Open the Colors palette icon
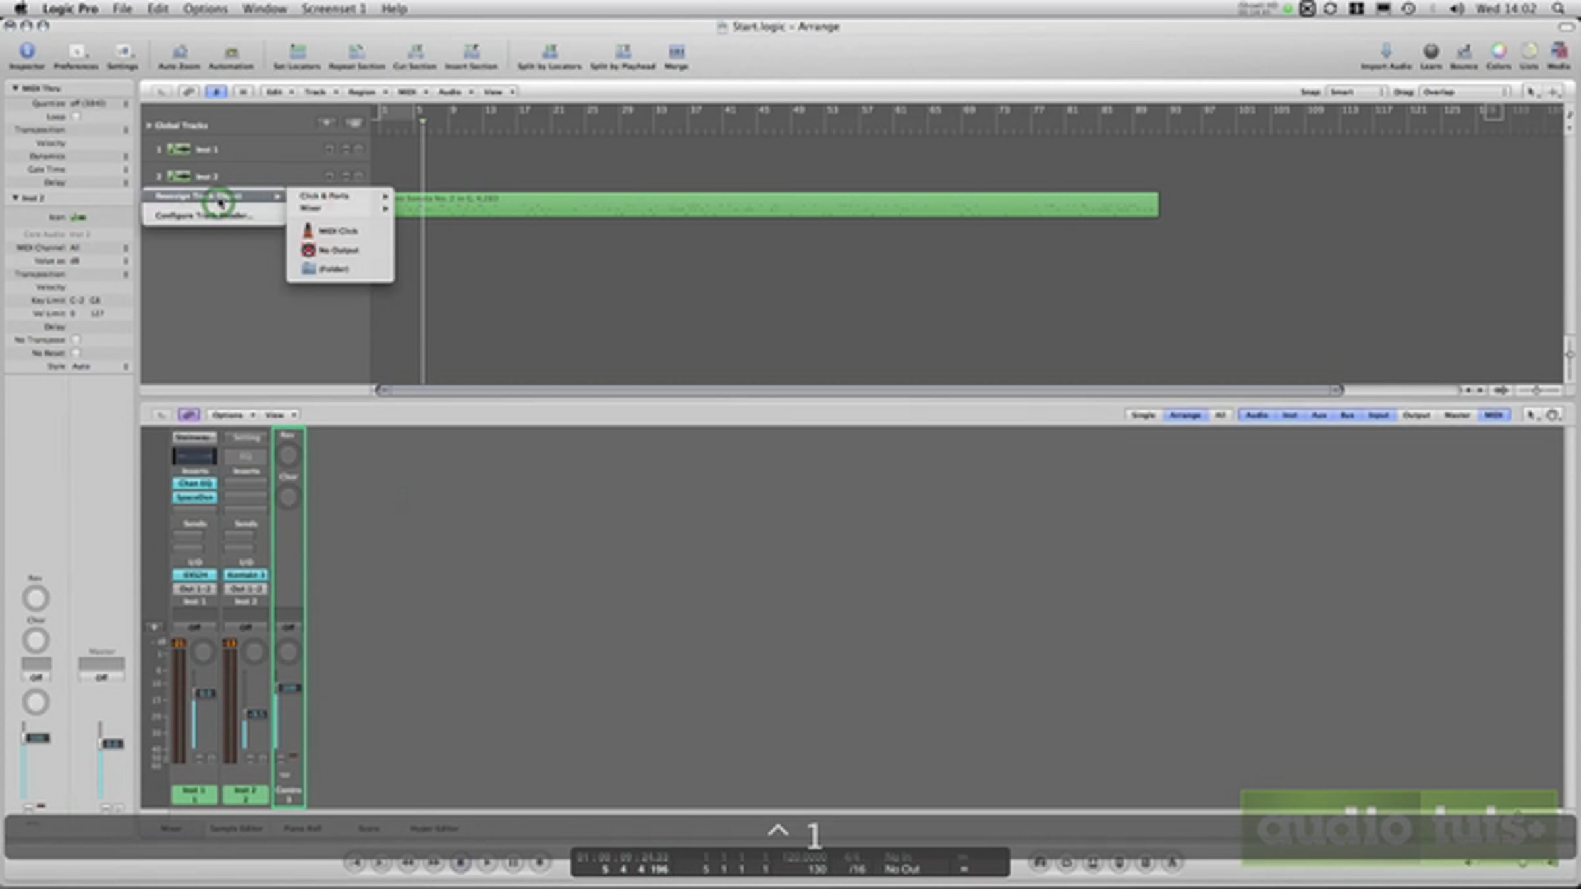 1499,56
